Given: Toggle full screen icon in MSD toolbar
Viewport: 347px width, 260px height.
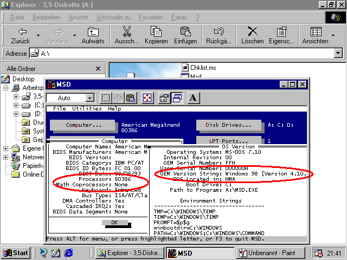Looking at the screenshot, I should 147,98.
